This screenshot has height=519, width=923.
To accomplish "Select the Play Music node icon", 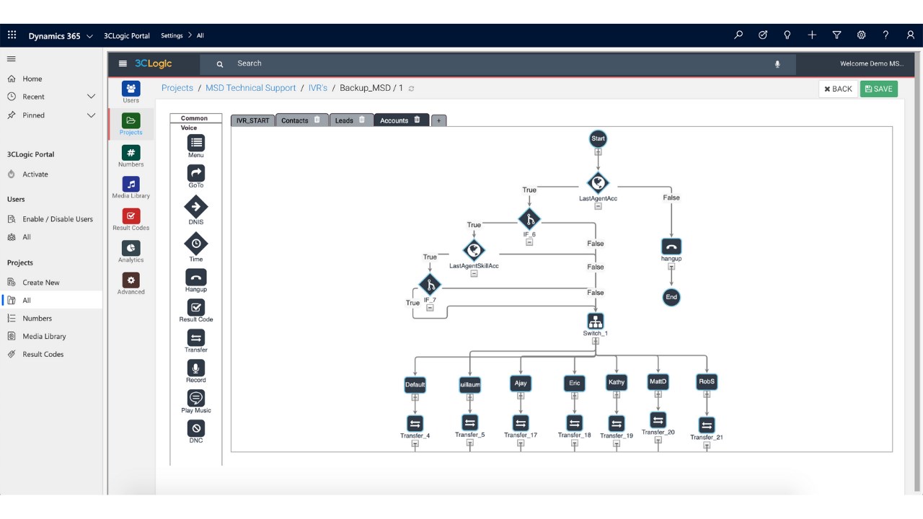I will point(195,398).
